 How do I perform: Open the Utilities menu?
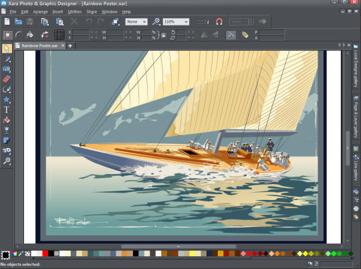pos(75,12)
